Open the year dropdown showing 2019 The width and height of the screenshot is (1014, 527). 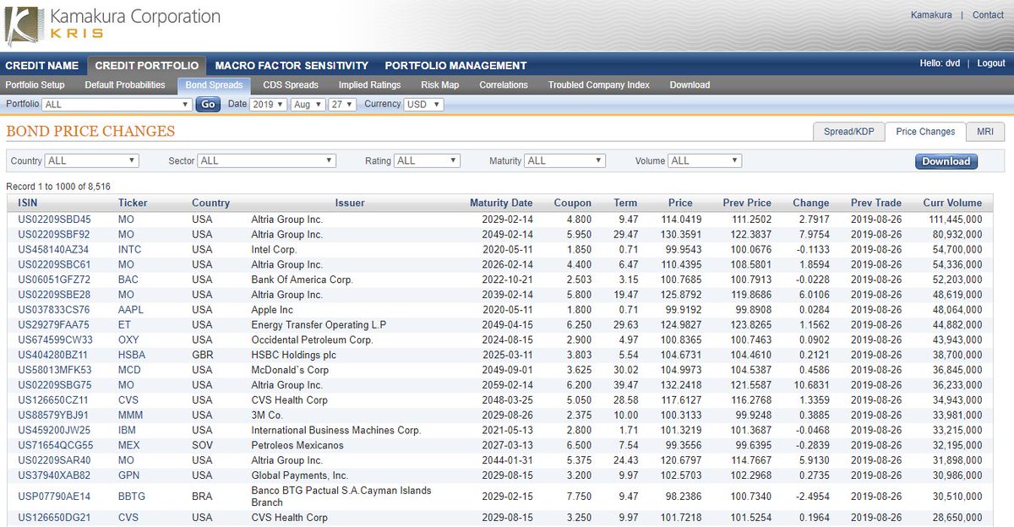(x=268, y=104)
